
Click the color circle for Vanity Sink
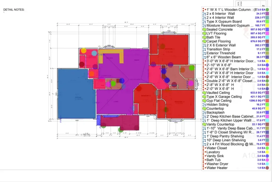(267, 156)
